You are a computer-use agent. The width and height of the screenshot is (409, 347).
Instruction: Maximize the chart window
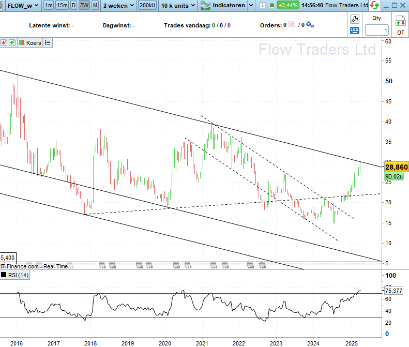395,5
